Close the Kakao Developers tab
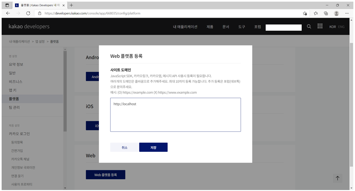This screenshot has width=355, height=191. [x=63, y=5]
